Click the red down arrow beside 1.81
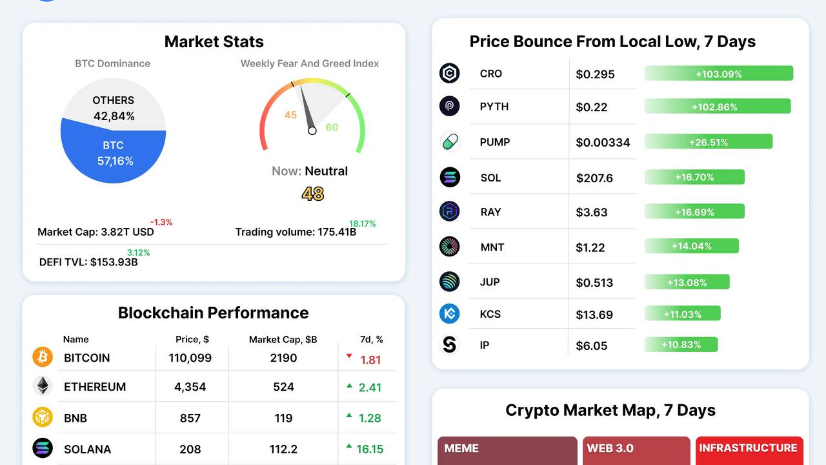The width and height of the screenshot is (826, 465). pos(349,356)
